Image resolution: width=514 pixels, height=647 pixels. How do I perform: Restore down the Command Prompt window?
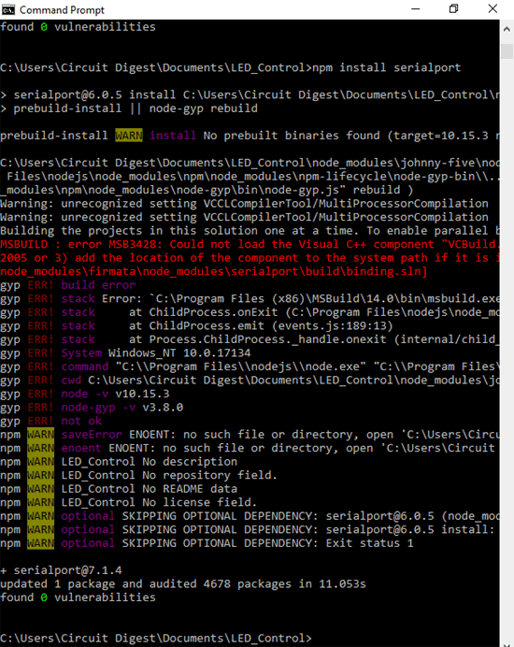coord(454,9)
